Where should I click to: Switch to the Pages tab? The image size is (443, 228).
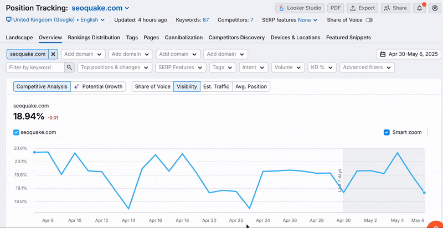click(151, 38)
